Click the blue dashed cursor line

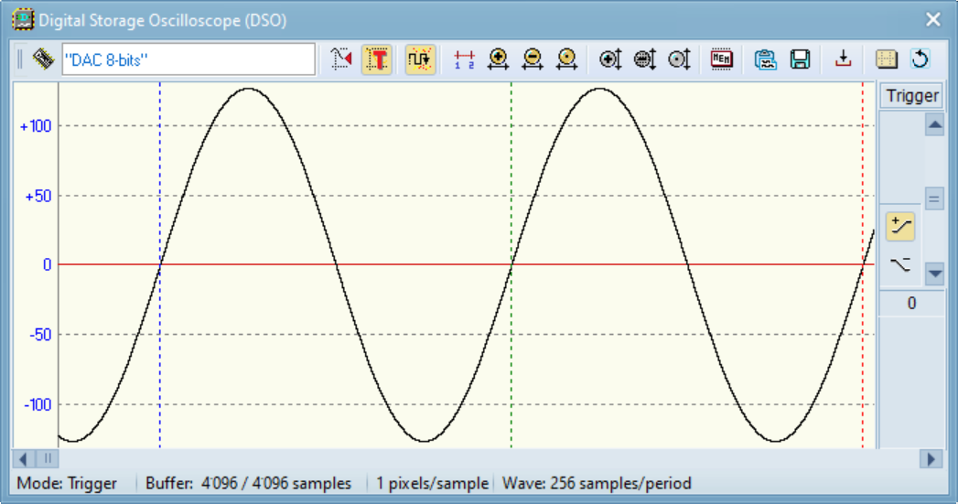coord(160,264)
